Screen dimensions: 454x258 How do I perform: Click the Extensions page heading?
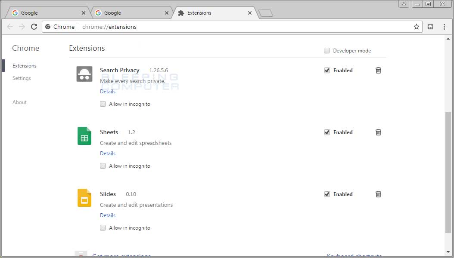87,48
